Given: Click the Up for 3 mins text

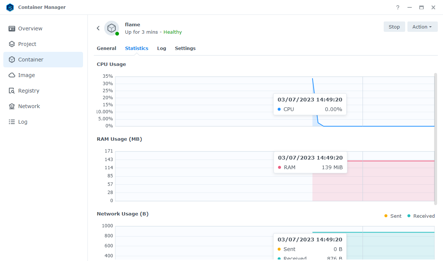Looking at the screenshot, I should [x=141, y=32].
